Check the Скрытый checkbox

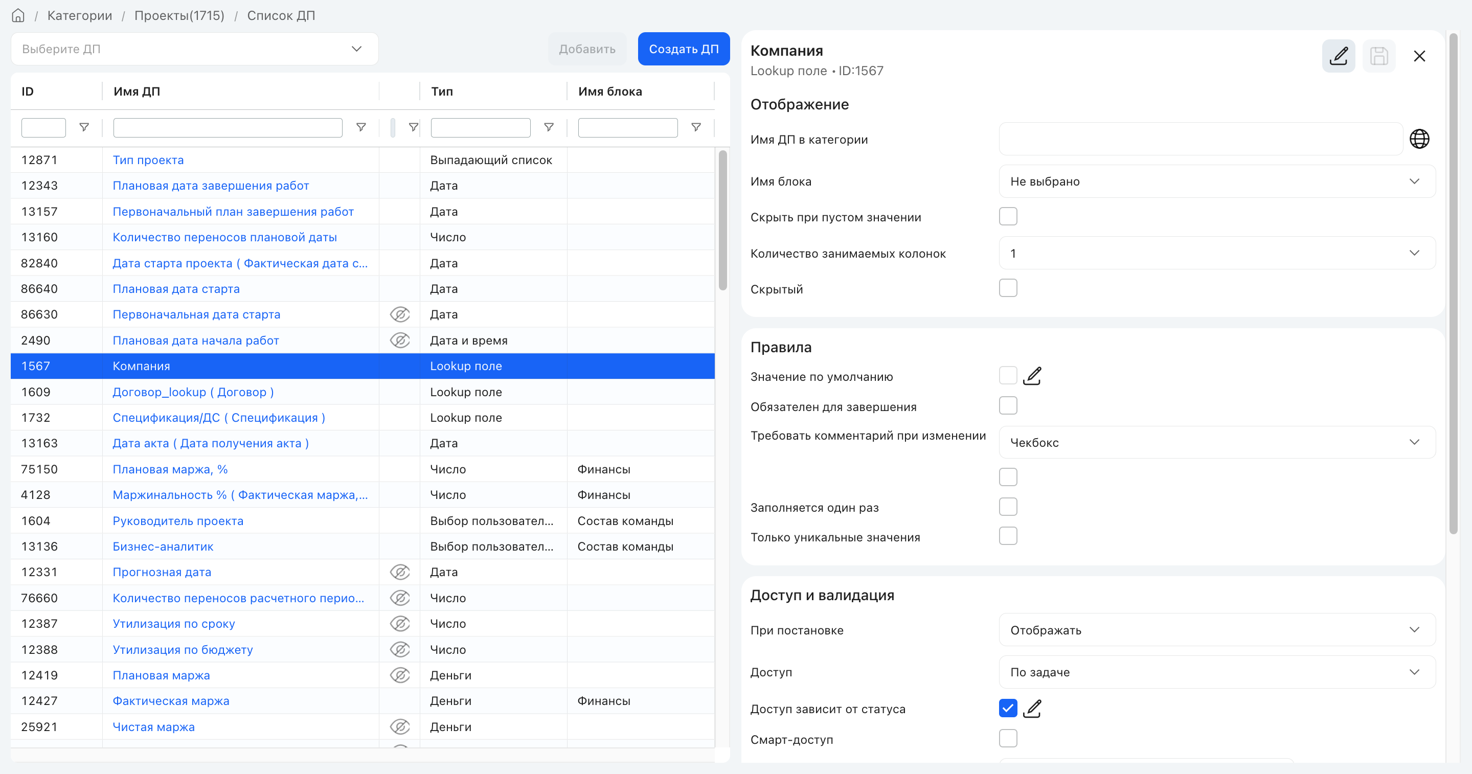pyautogui.click(x=1008, y=288)
